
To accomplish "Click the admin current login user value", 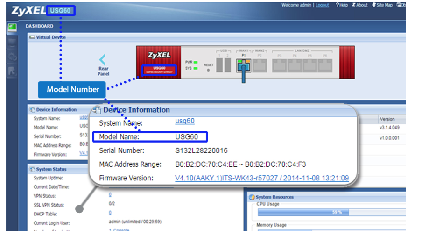I will (x=135, y=222).
